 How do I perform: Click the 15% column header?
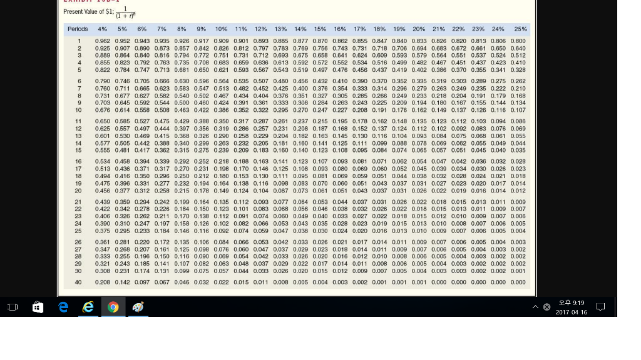(320, 29)
